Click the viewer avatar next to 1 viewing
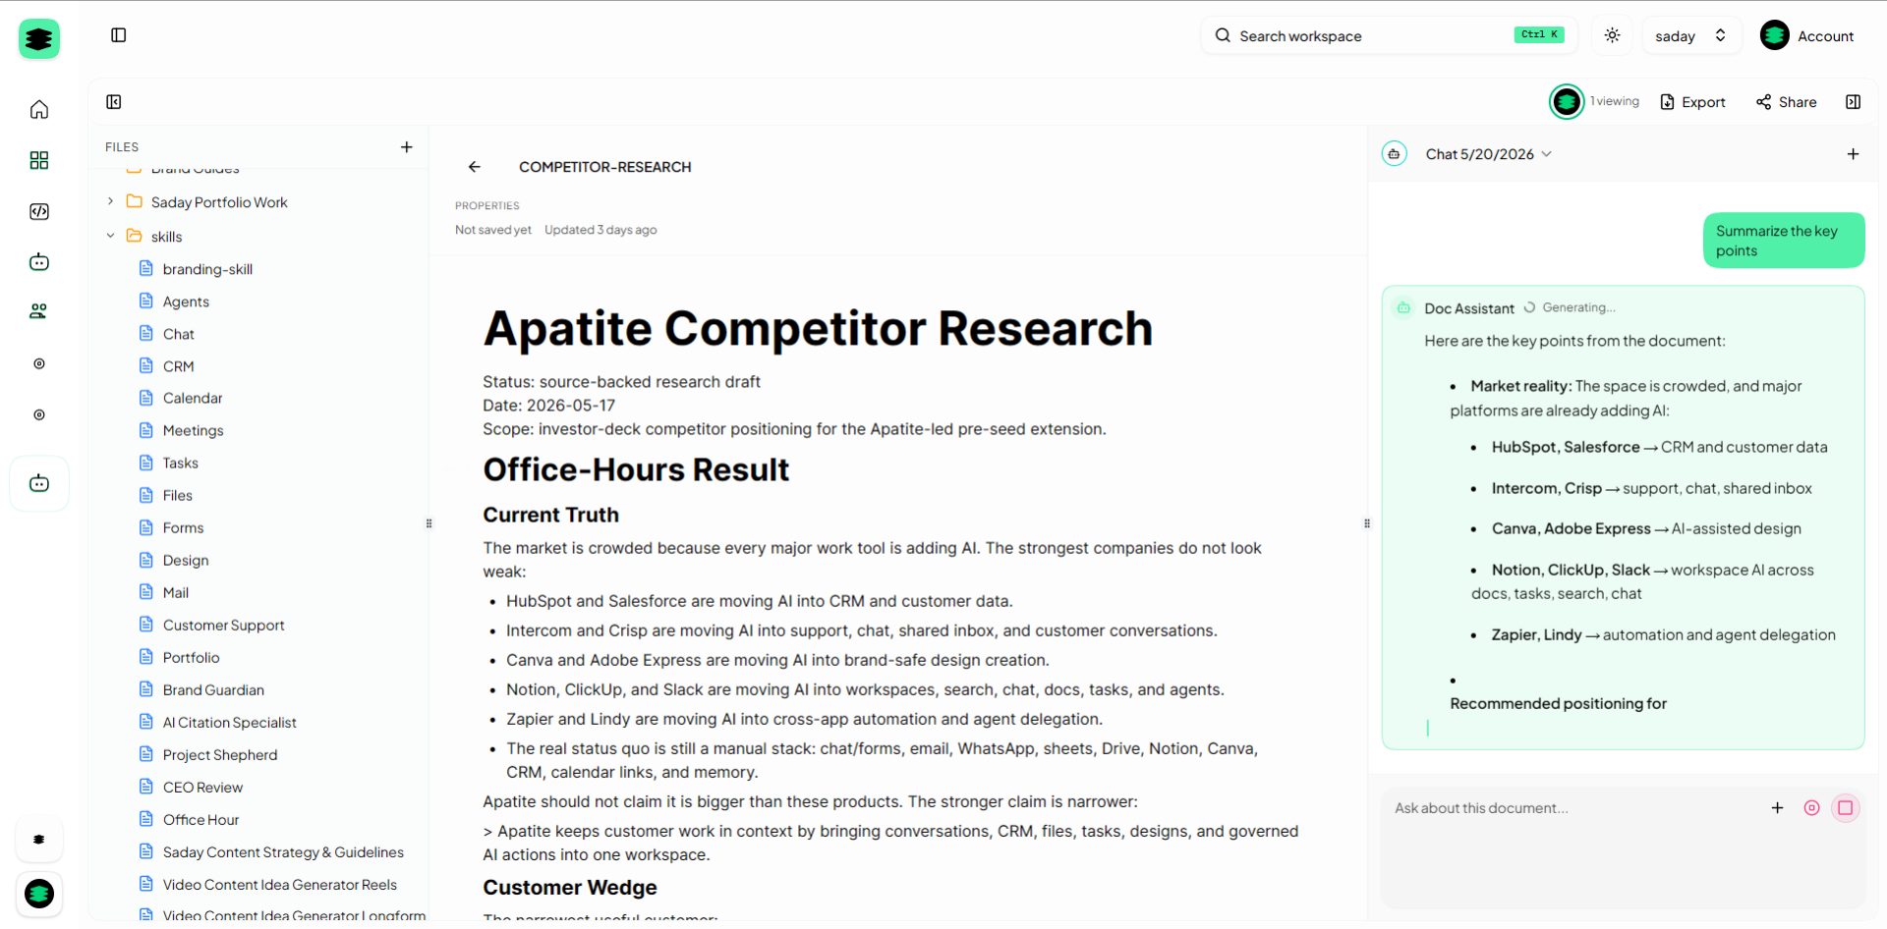Viewport: 1887px width, 929px height. [x=1567, y=101]
